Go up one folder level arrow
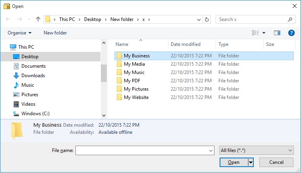The image size is (301, 173). click(38, 19)
